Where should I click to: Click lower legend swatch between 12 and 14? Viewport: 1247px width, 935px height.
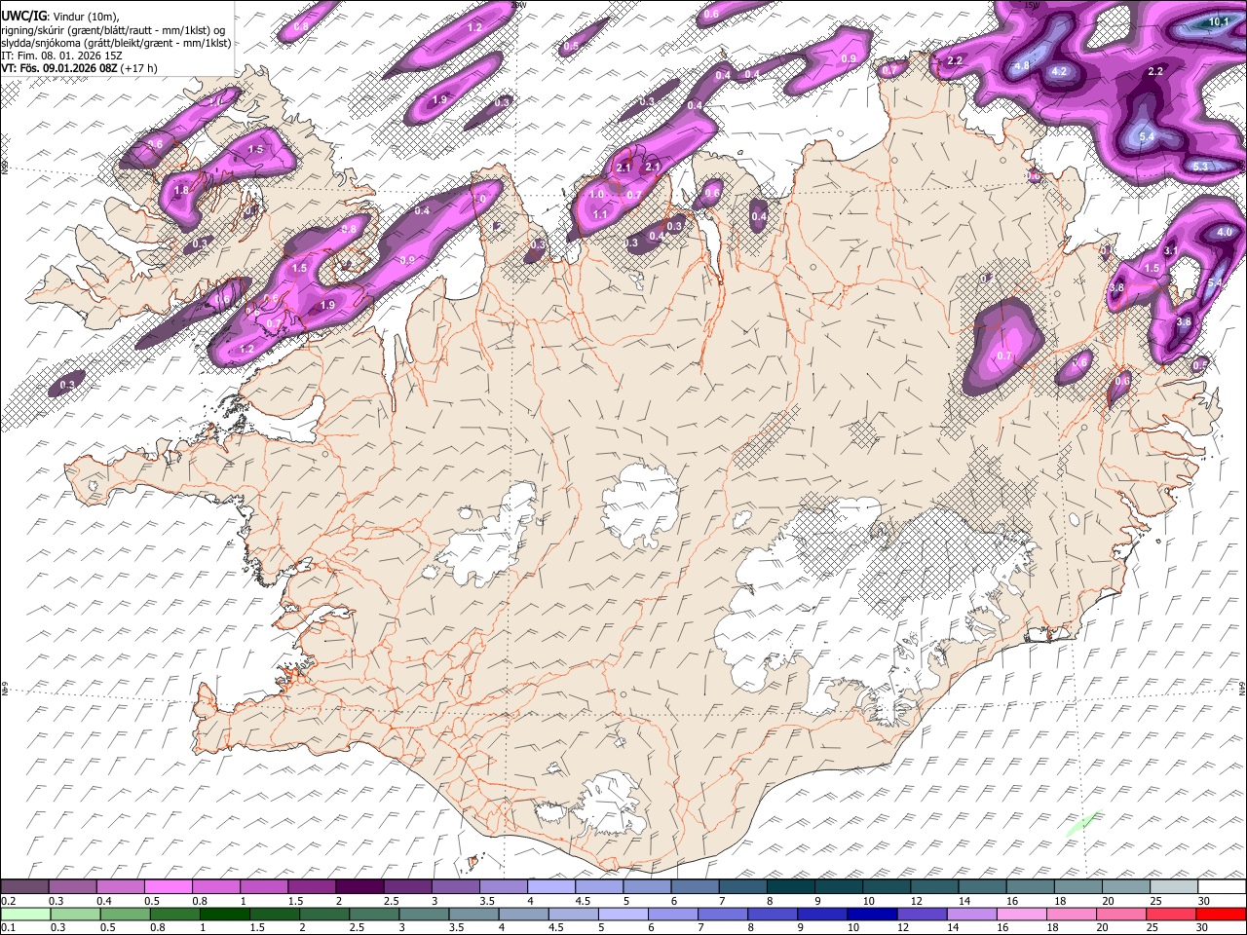pyautogui.click(x=921, y=914)
